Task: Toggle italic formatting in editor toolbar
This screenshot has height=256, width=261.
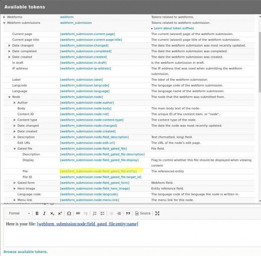Action: (x=44, y=213)
